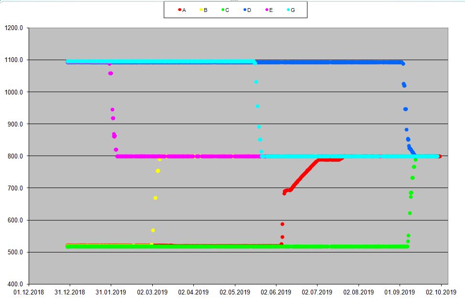This screenshot has height=304, width=465.
Task: Click the 31.01.2019 date axis label
Action: coord(111,292)
